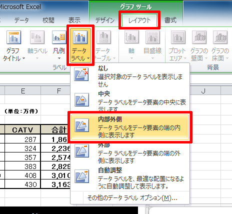The height and width of the screenshot is (214, 232).
Task: Click the Chart Wall (グラフの壁面) icon
Action: [x=199, y=37]
